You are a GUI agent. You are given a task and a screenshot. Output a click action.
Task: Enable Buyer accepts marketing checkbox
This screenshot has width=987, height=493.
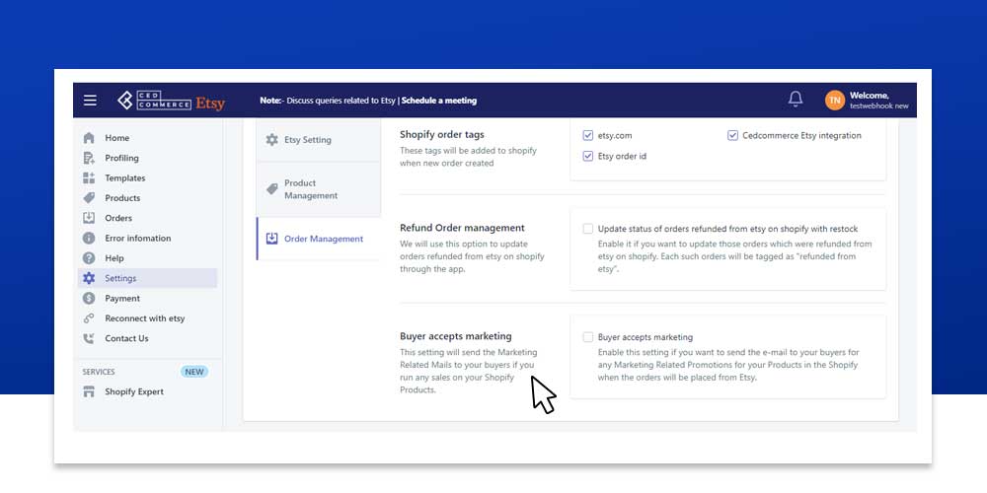pyautogui.click(x=588, y=337)
